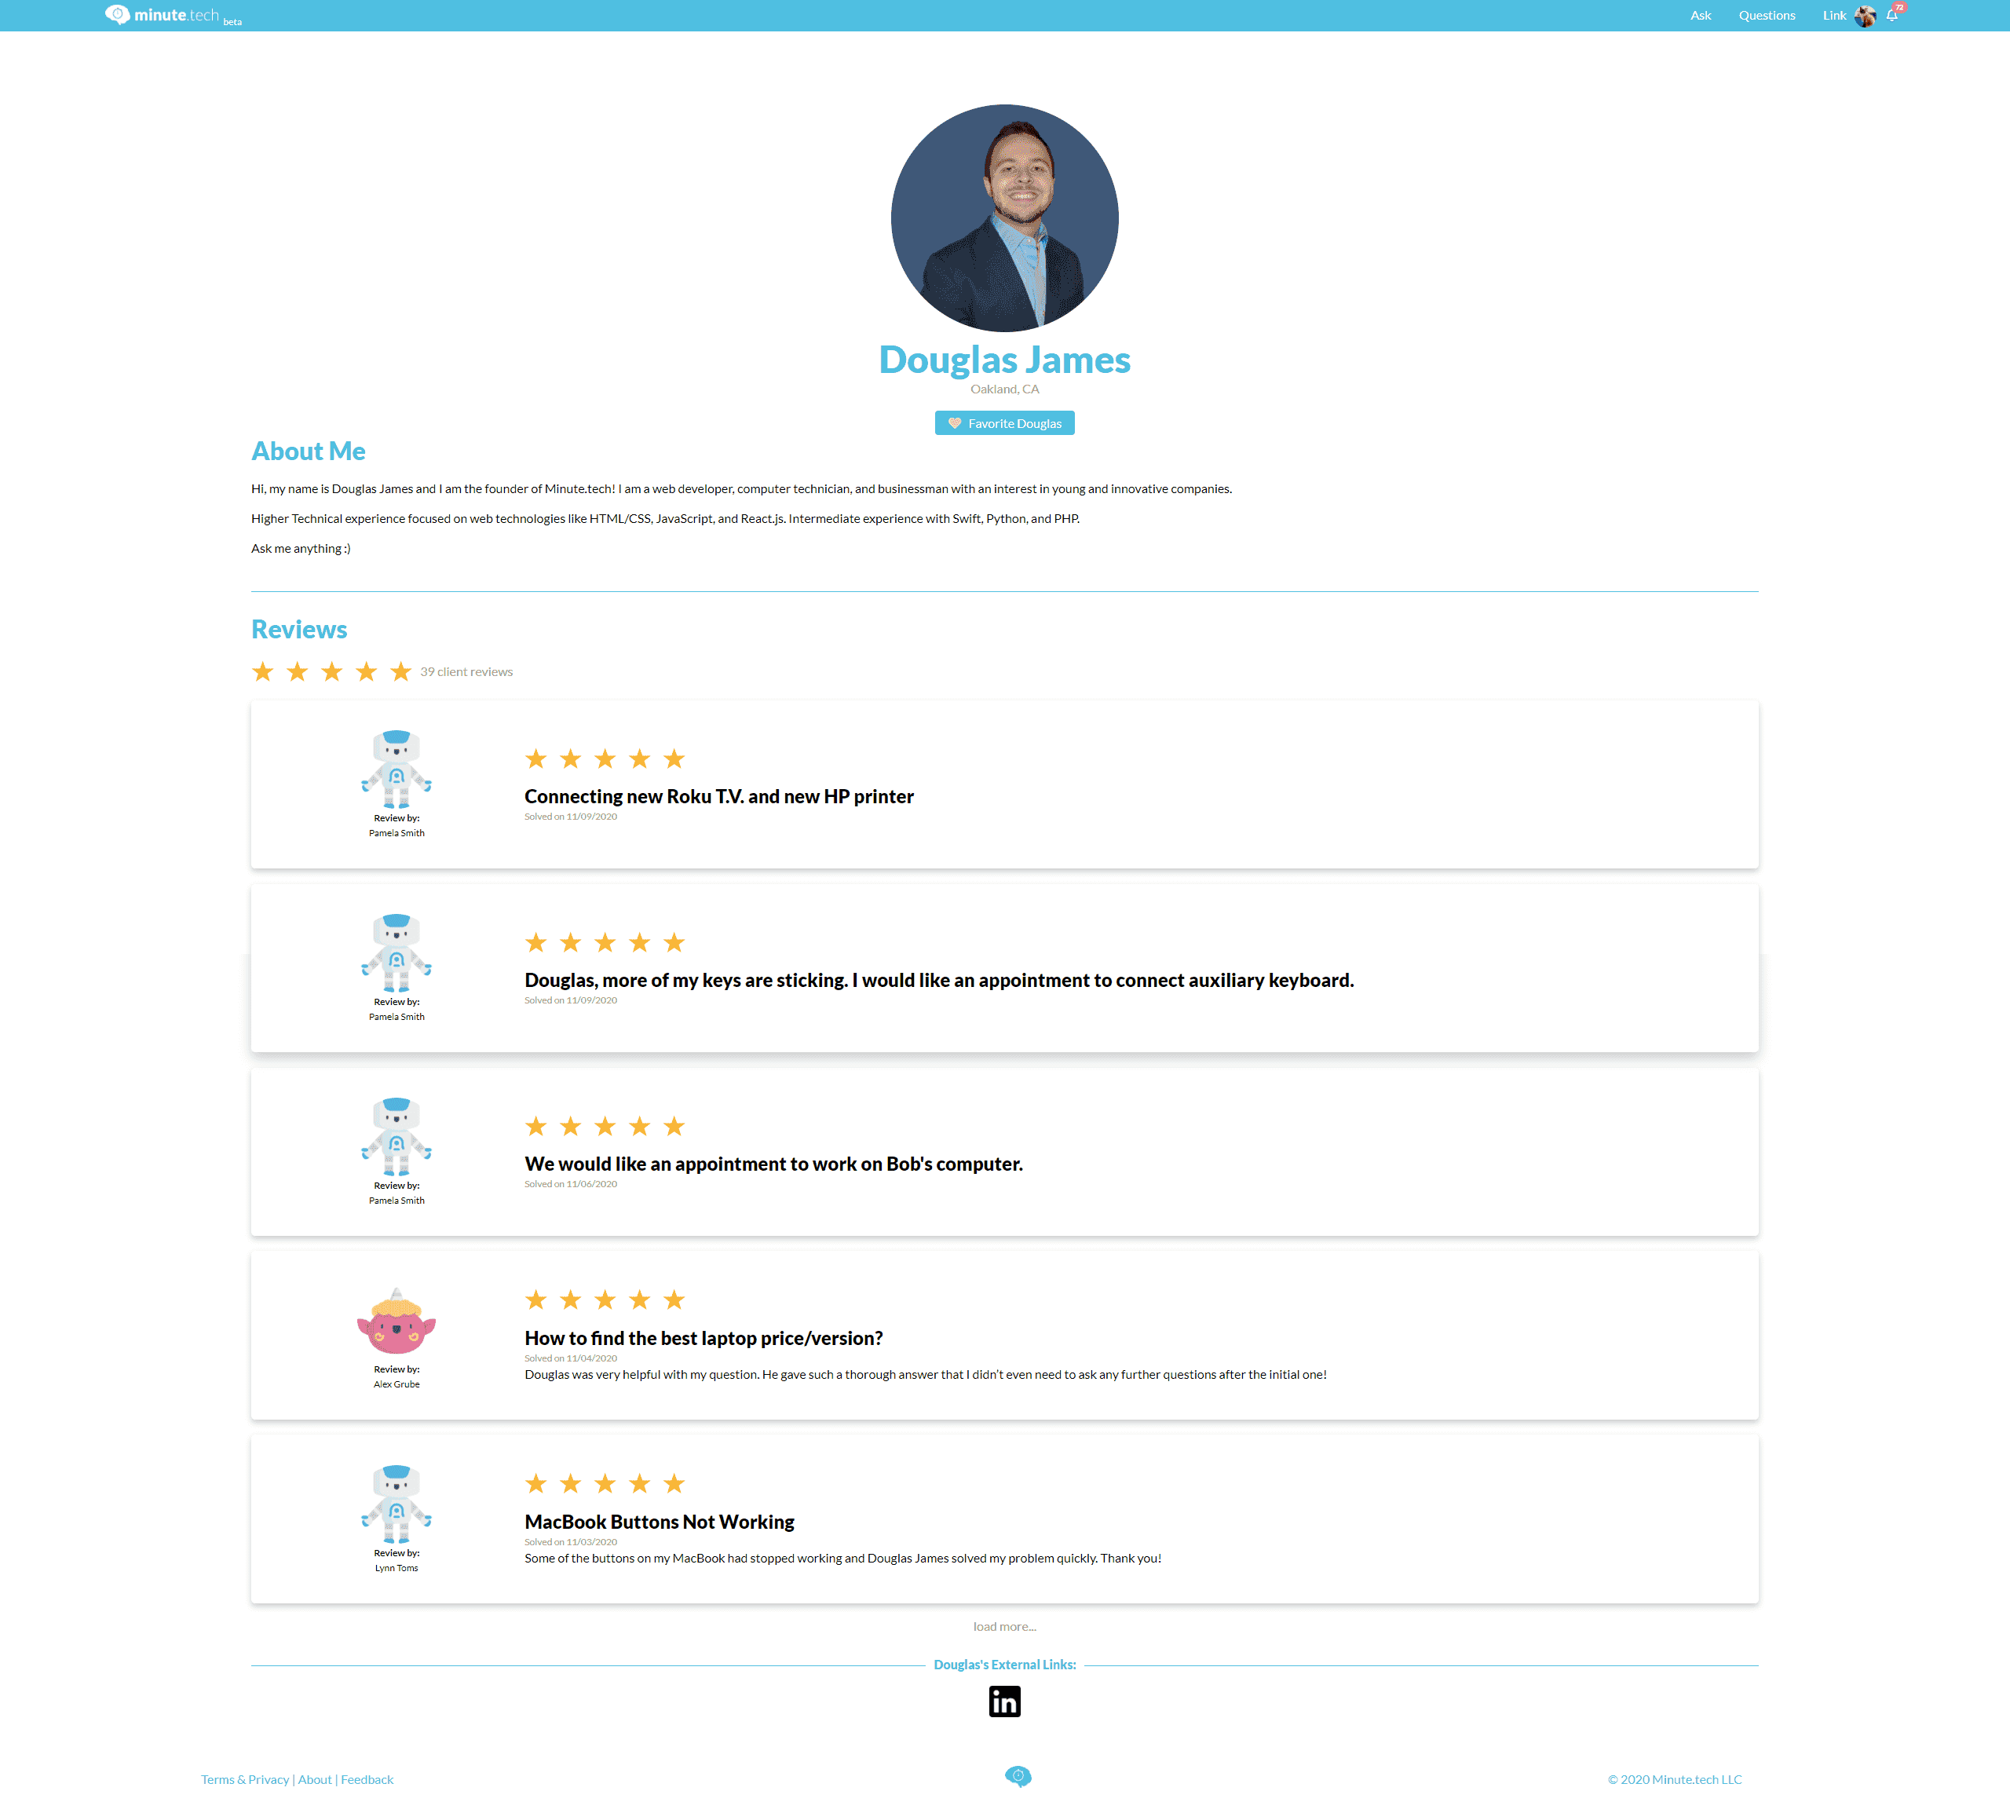
Task: Click the Ask navigation menu item
Action: click(x=1701, y=16)
